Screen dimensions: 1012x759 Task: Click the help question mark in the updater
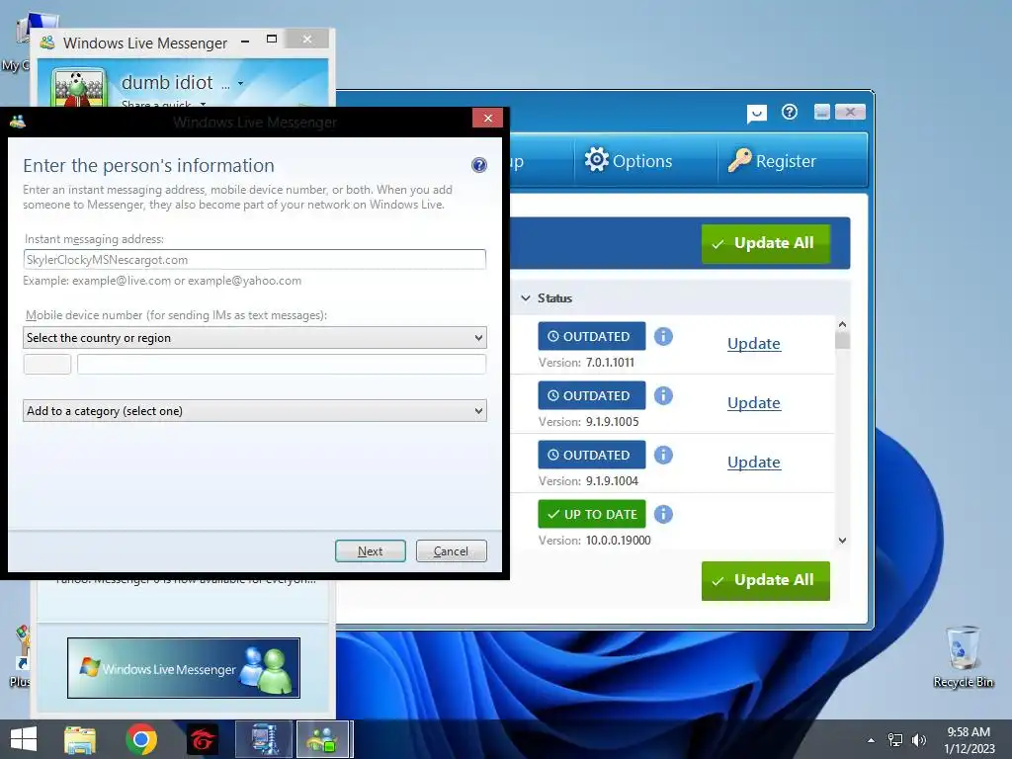coord(790,113)
